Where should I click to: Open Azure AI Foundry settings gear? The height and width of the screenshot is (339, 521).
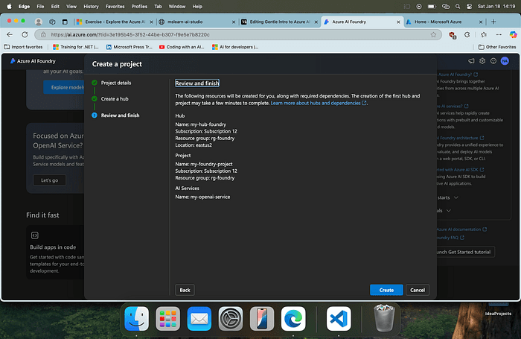tap(482, 61)
